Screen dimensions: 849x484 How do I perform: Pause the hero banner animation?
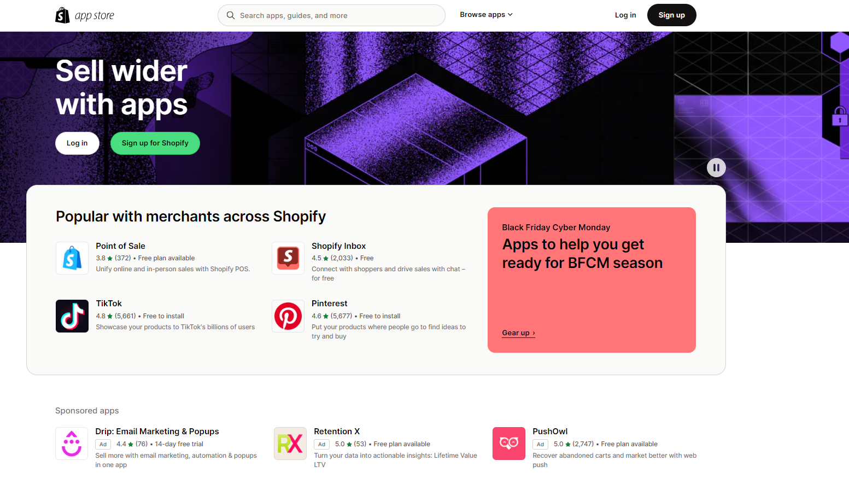pos(716,167)
